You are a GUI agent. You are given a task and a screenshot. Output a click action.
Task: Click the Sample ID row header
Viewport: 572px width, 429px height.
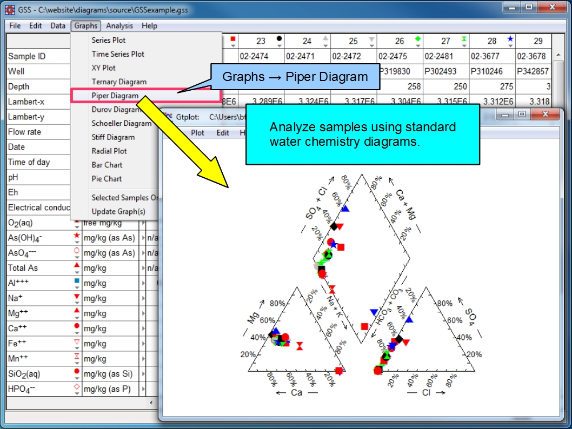[x=38, y=56]
